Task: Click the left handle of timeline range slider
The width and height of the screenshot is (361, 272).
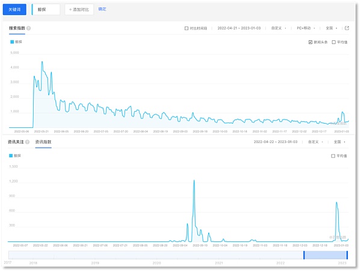Action: coord(304,255)
